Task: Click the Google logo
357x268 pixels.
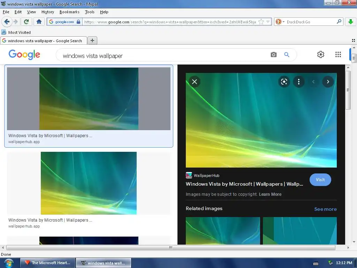Action: (24, 55)
